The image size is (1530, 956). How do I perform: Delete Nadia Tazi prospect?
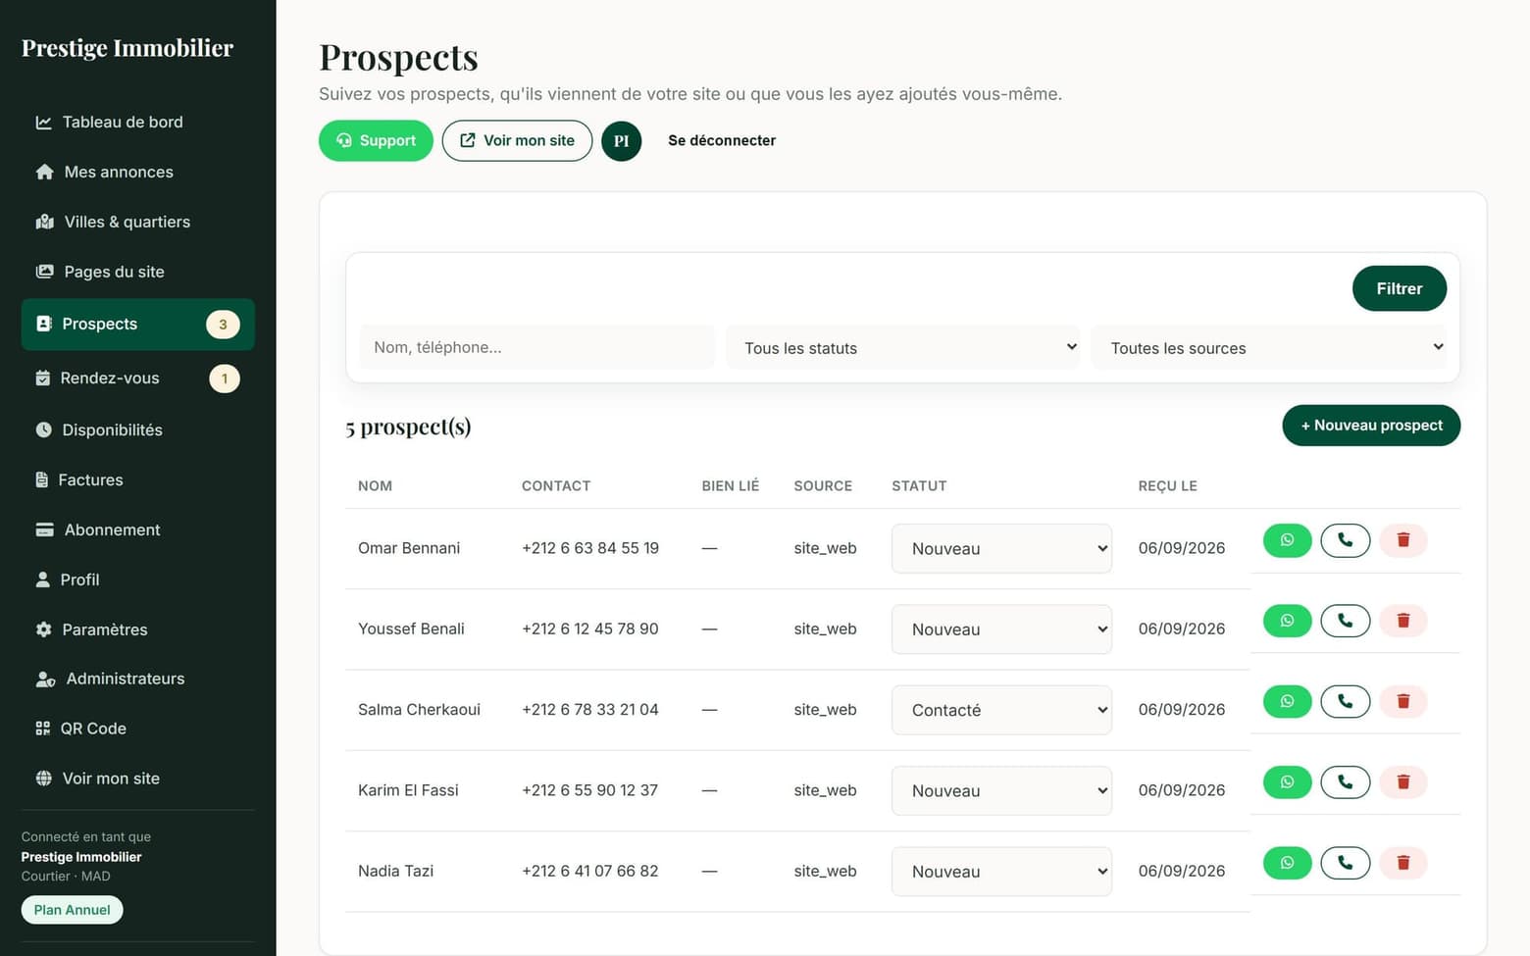[x=1402, y=863]
